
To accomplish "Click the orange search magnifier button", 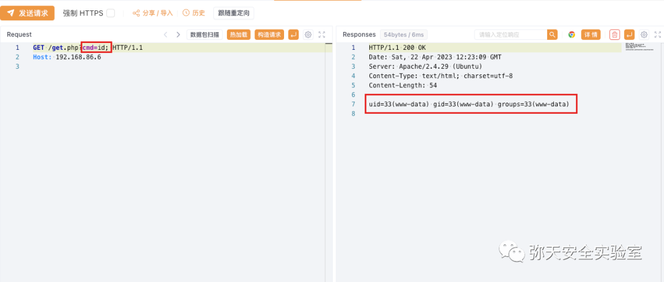I will tap(552, 35).
